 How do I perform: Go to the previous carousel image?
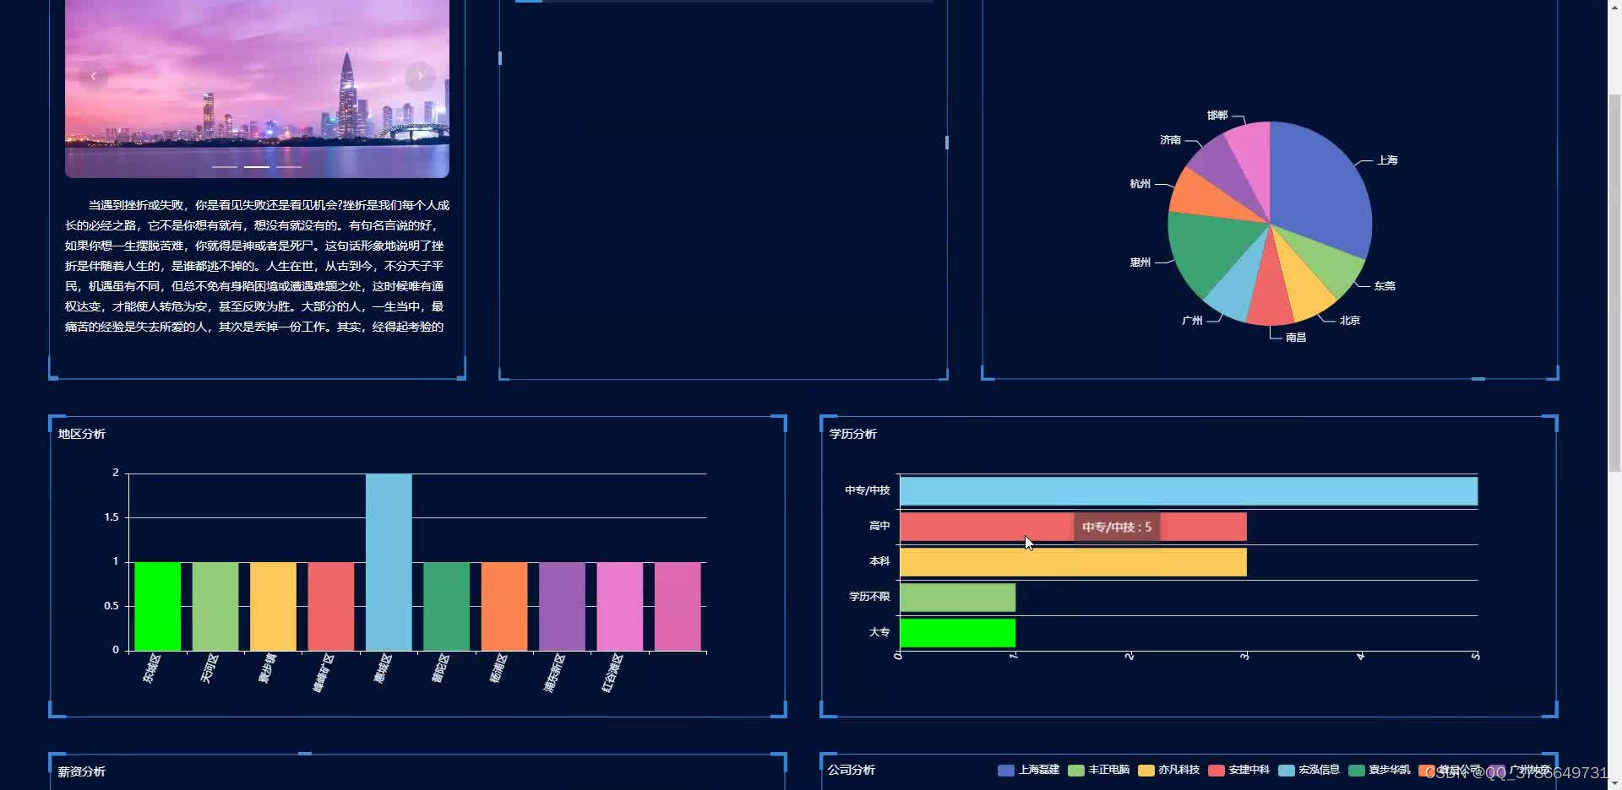tap(93, 76)
